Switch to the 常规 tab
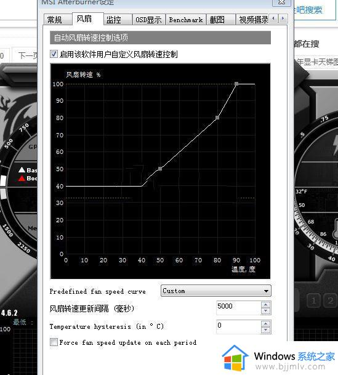This screenshot has width=338, height=375. coord(58,20)
